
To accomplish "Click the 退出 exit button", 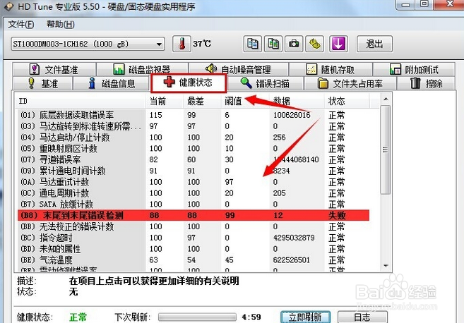I will (374, 44).
